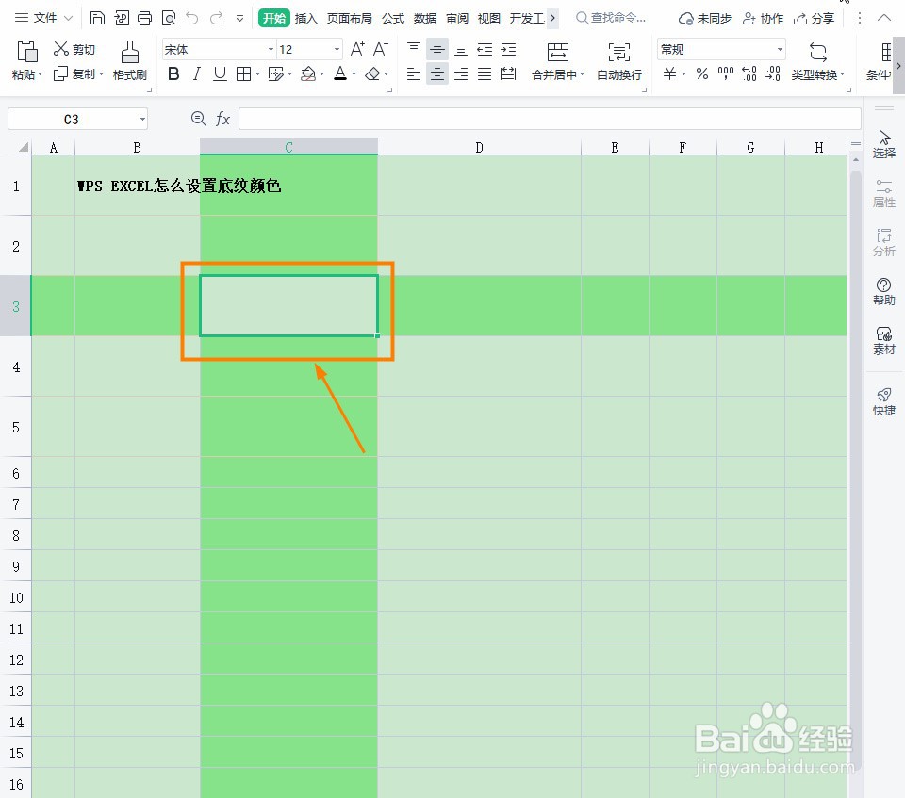Open the font family dropdown showing 宋体
Screen dimensions: 905x798
tap(270, 48)
